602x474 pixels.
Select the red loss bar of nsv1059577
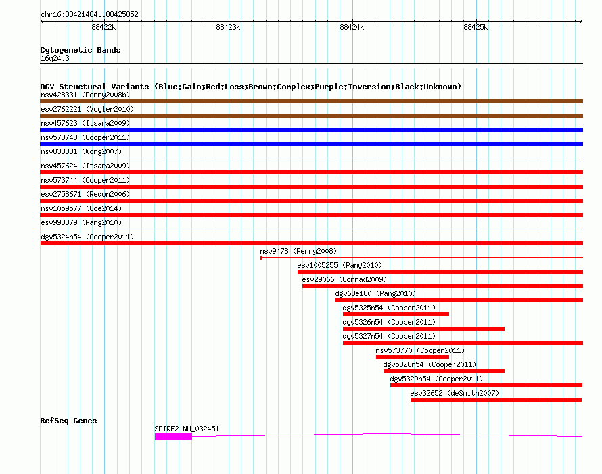(x=311, y=215)
